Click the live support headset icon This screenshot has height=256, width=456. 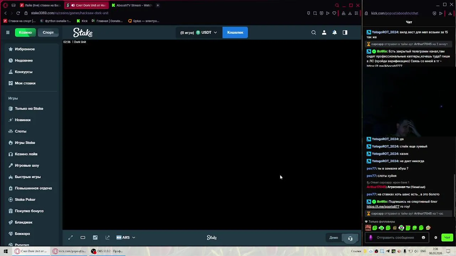click(x=350, y=238)
